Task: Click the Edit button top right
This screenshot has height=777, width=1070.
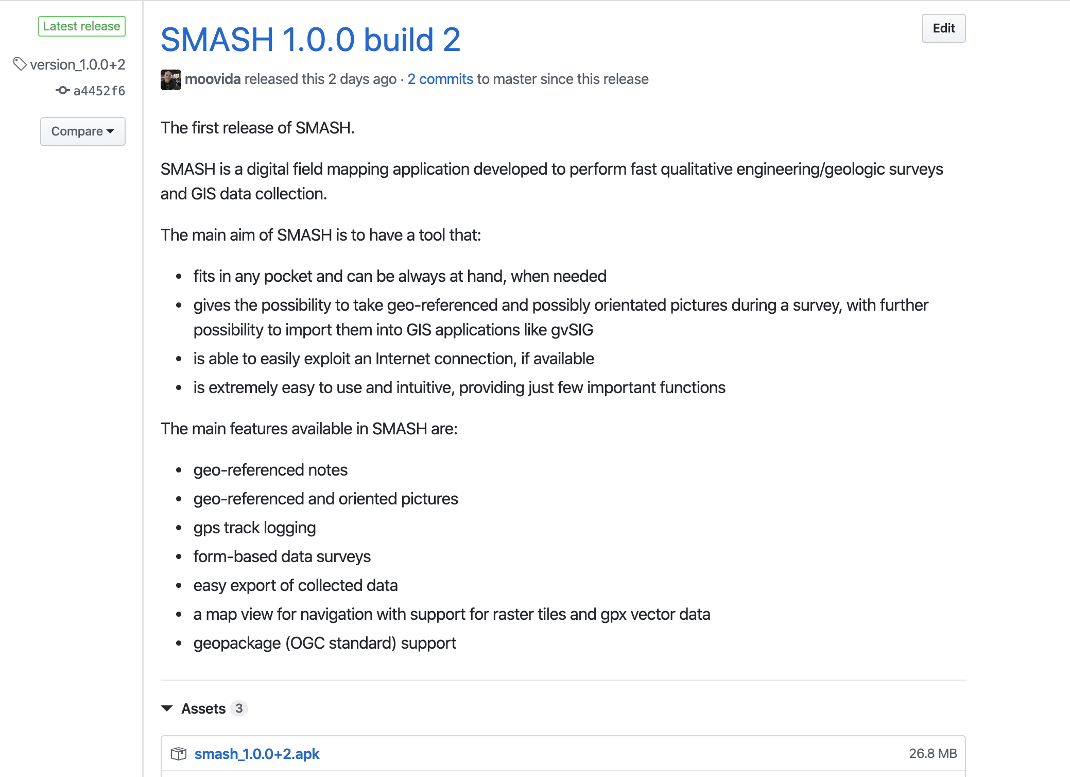Action: 944,28
